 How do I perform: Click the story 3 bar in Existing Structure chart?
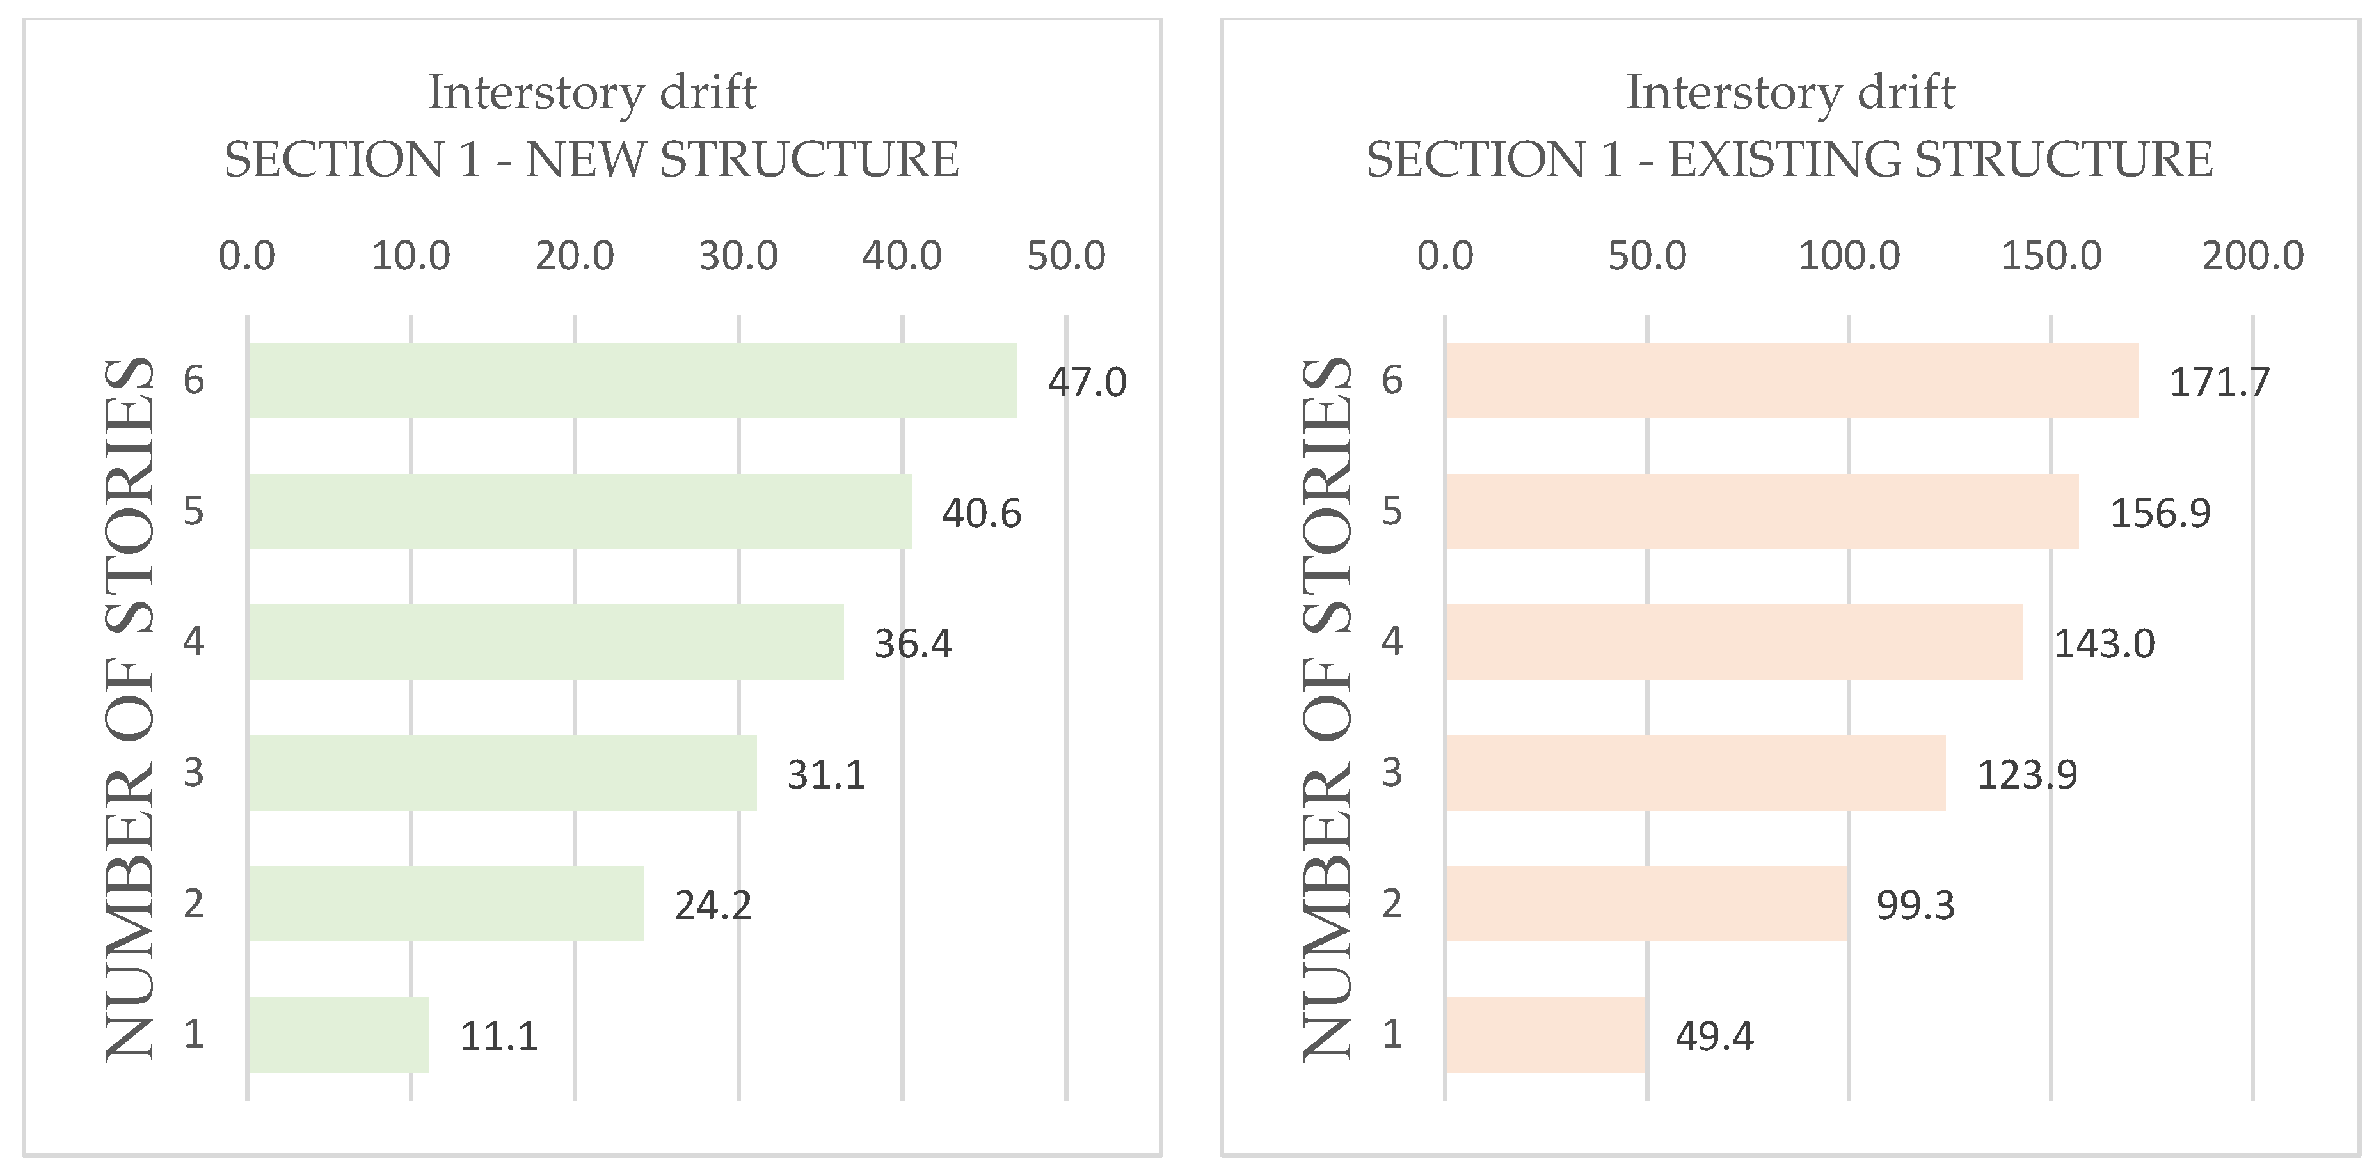[1696, 773]
